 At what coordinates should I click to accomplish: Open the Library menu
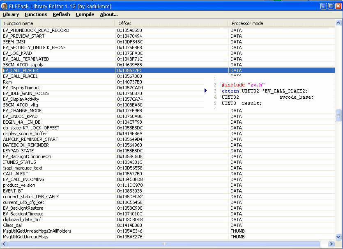[11, 14]
